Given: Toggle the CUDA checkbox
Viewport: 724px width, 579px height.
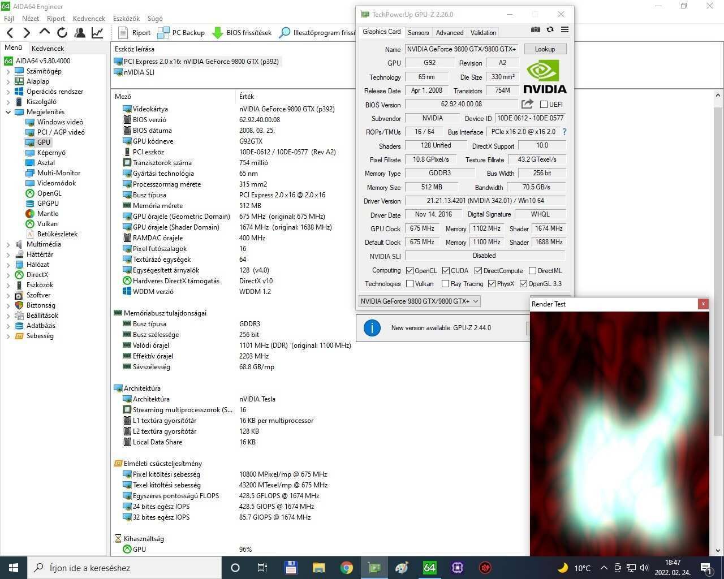Looking at the screenshot, I should click(446, 271).
